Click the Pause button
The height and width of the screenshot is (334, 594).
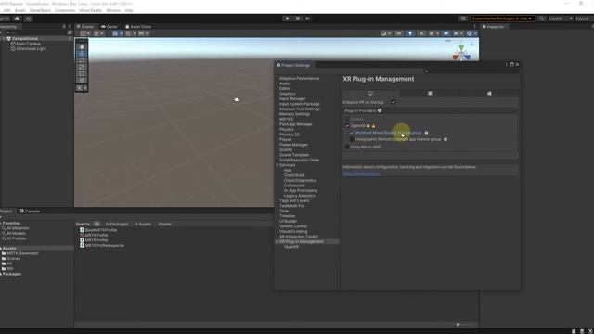[298, 19]
